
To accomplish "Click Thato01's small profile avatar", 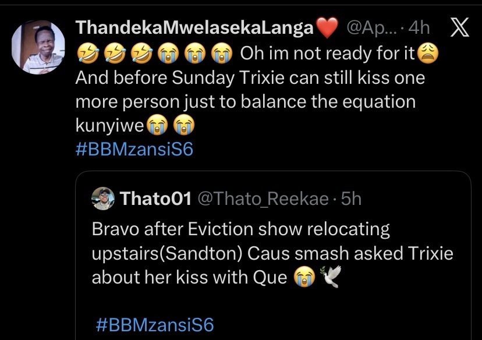I will pos(103,199).
